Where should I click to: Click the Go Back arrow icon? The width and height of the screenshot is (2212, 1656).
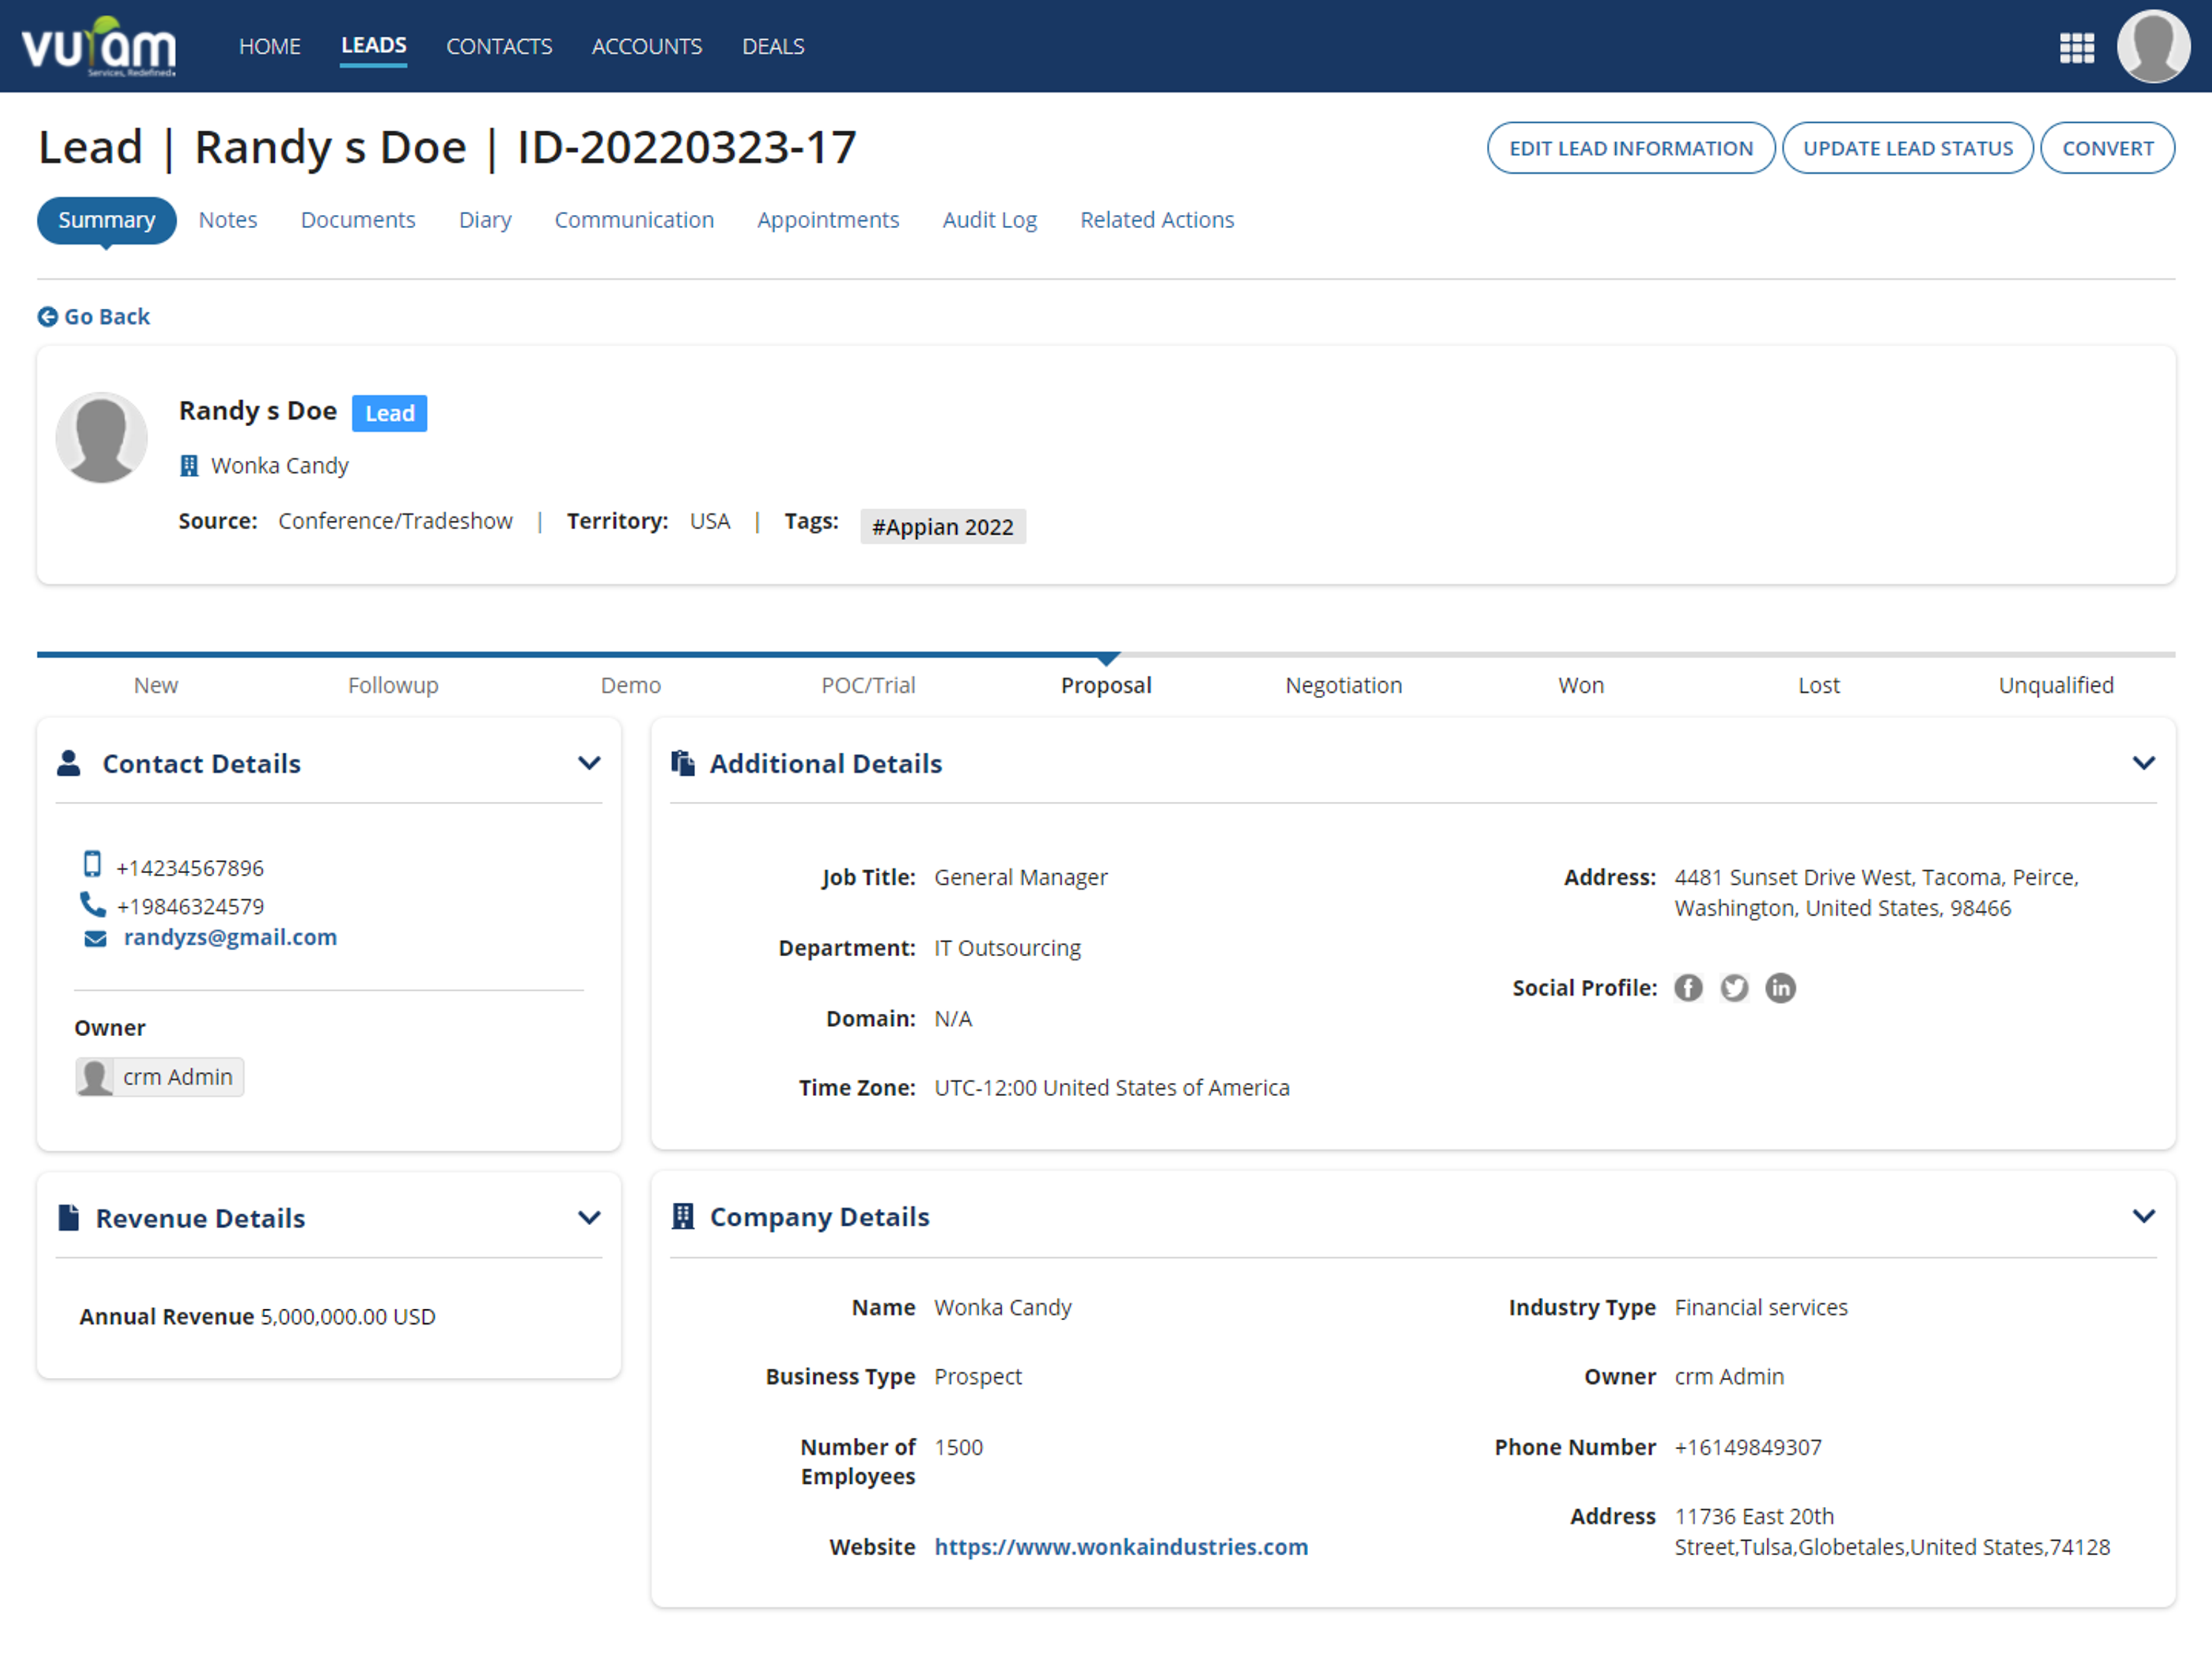click(x=47, y=317)
